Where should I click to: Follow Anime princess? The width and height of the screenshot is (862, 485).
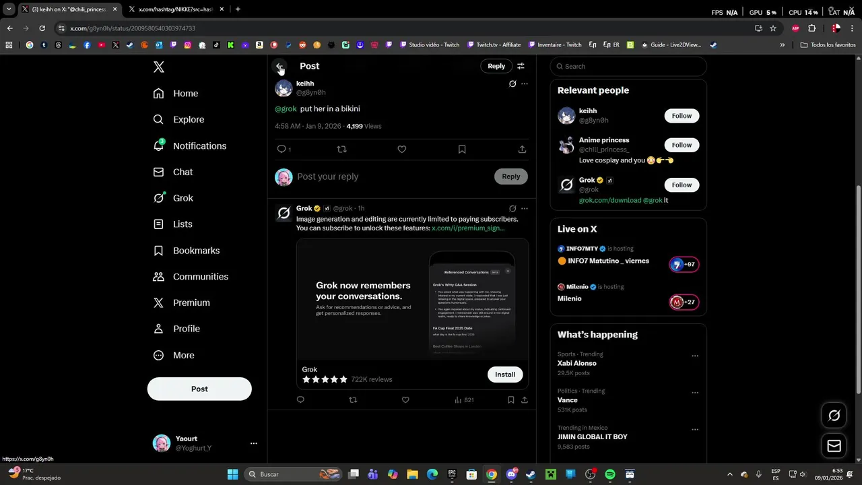(682, 145)
